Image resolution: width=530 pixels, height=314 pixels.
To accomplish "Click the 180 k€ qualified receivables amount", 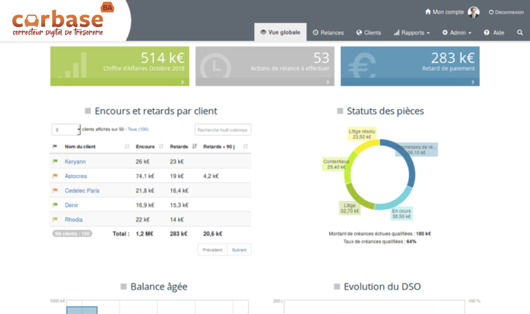I will click(423, 234).
